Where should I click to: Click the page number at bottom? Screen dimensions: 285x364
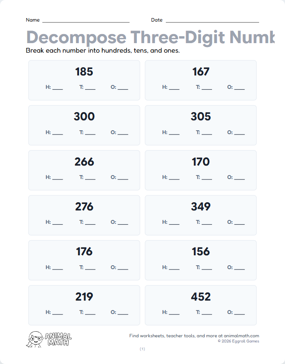[142, 349]
